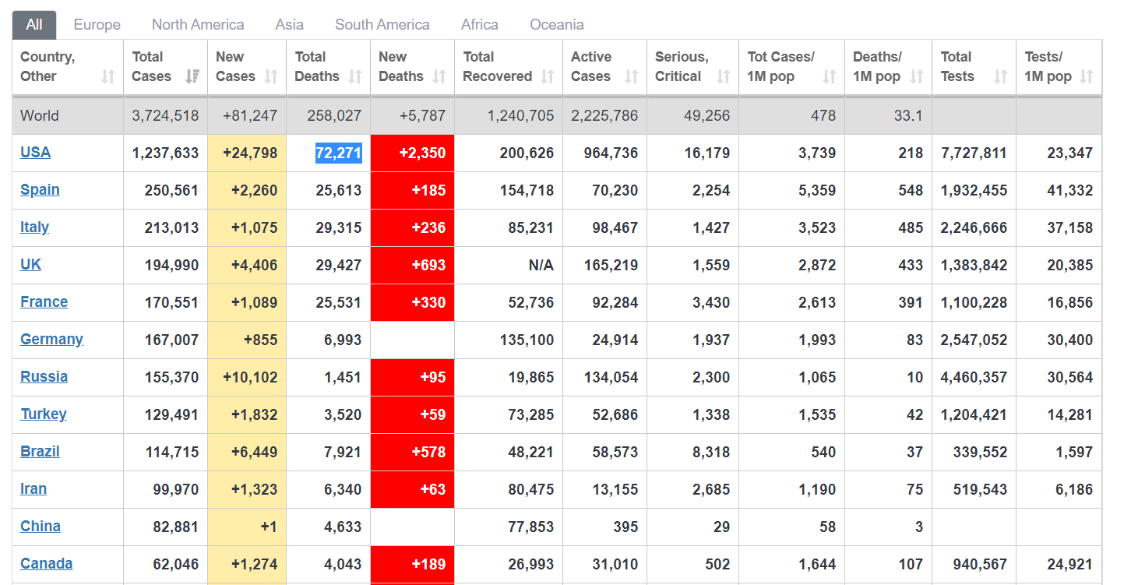
Task: Open the France country link
Action: tap(44, 301)
